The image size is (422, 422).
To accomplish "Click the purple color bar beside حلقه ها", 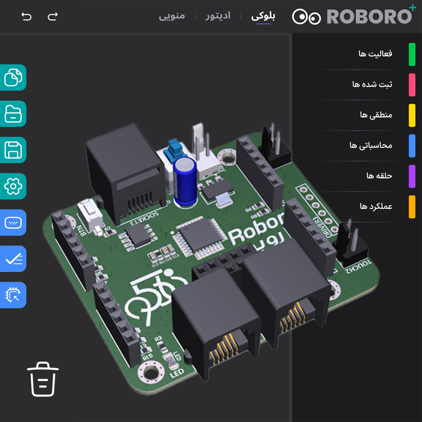I will click(x=412, y=176).
